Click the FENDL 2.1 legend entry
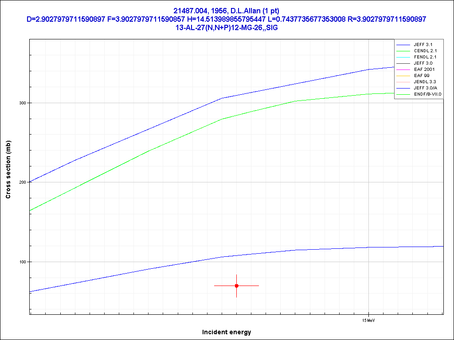Image resolution: width=454 pixels, height=340 pixels. [424, 57]
